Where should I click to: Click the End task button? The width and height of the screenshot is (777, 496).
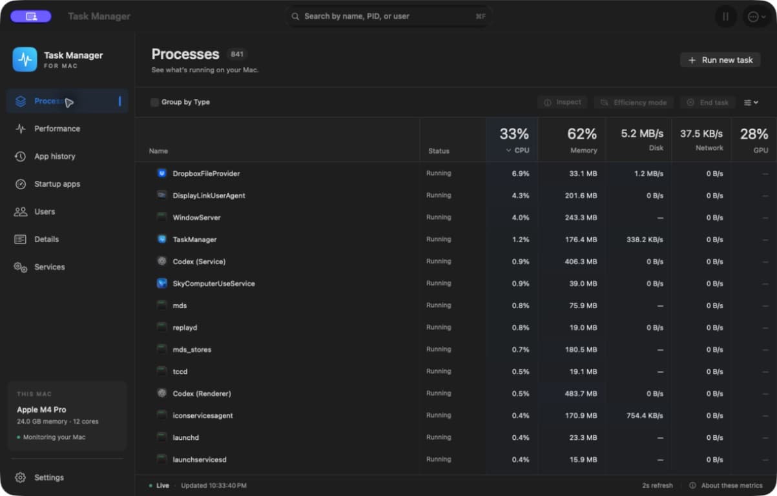(x=708, y=103)
